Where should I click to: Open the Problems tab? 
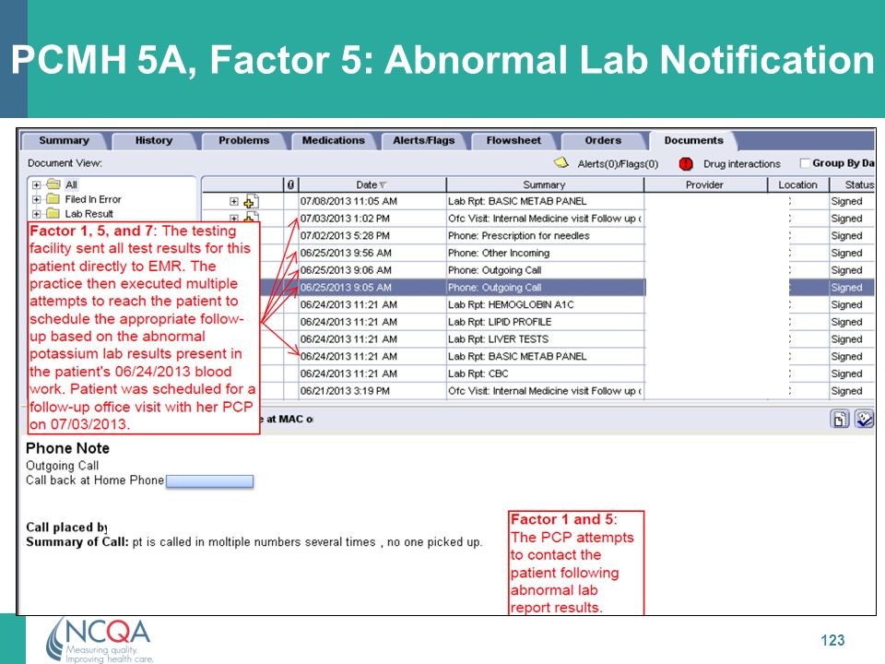pos(243,140)
